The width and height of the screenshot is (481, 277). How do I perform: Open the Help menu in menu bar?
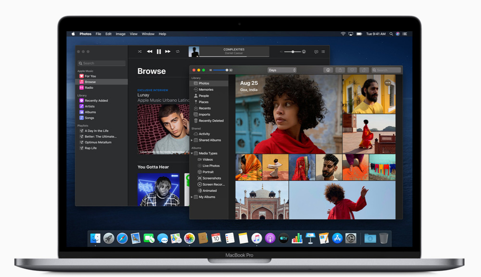click(162, 34)
